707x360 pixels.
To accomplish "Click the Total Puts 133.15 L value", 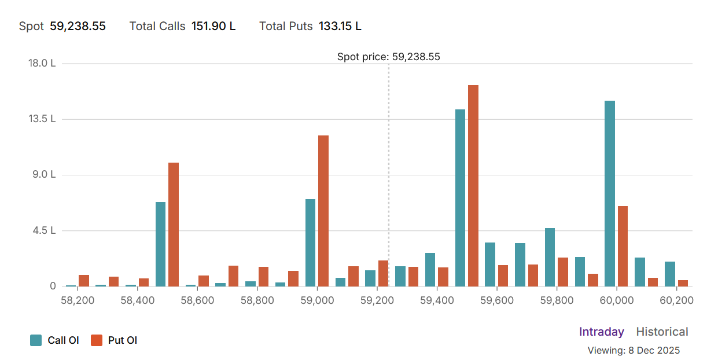I will 340,26.
